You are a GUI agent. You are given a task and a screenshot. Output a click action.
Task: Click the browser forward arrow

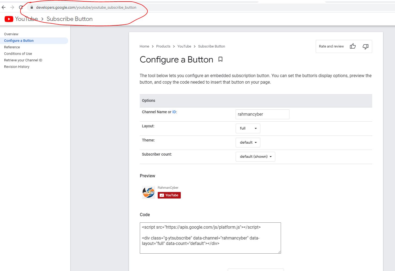(x=12, y=7)
